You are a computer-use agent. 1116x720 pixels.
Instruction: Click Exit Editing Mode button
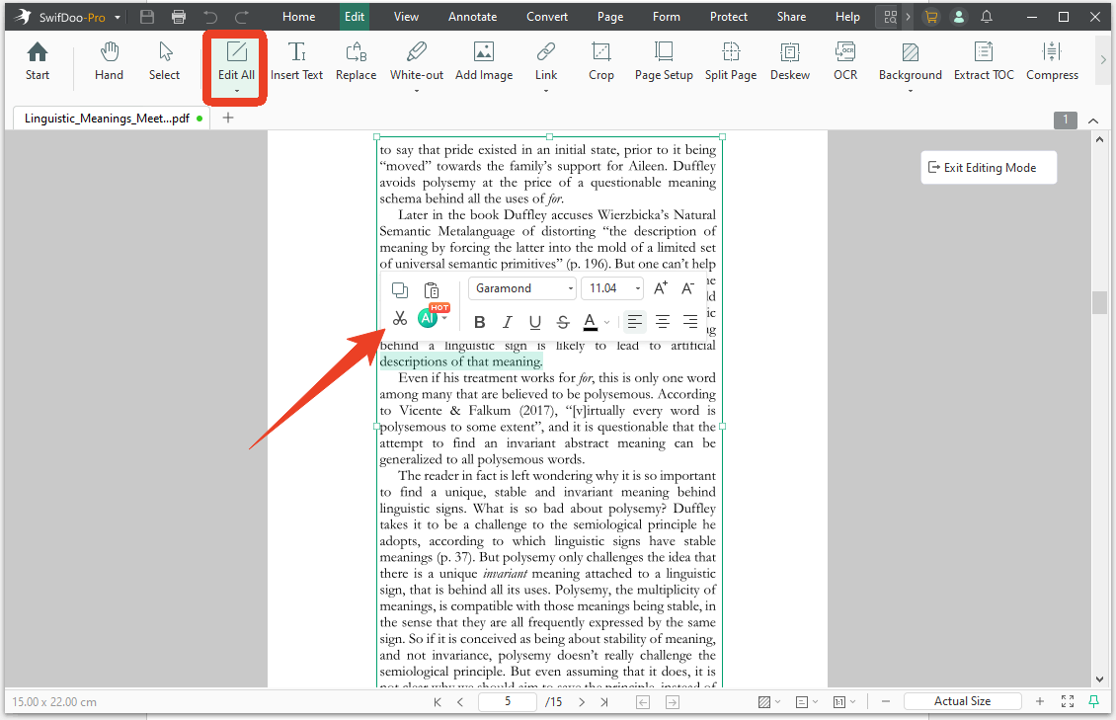pyautogui.click(x=989, y=168)
